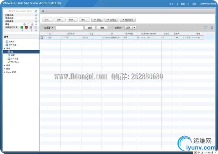The image size is (218, 154).
Task: Click the 清除 clear button
Action: point(102,27)
